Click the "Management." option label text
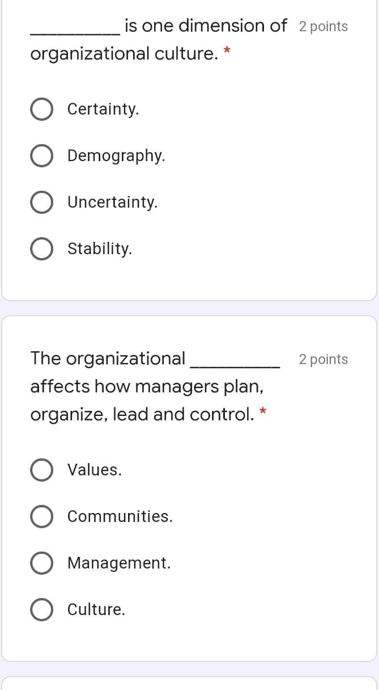The image size is (379, 690). (118, 563)
